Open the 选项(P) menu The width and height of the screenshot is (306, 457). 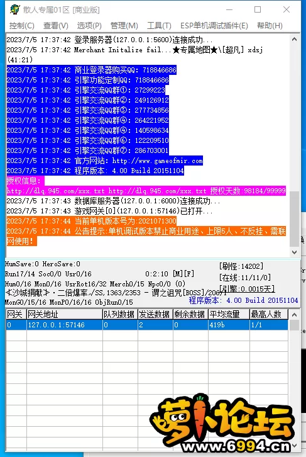(89, 26)
